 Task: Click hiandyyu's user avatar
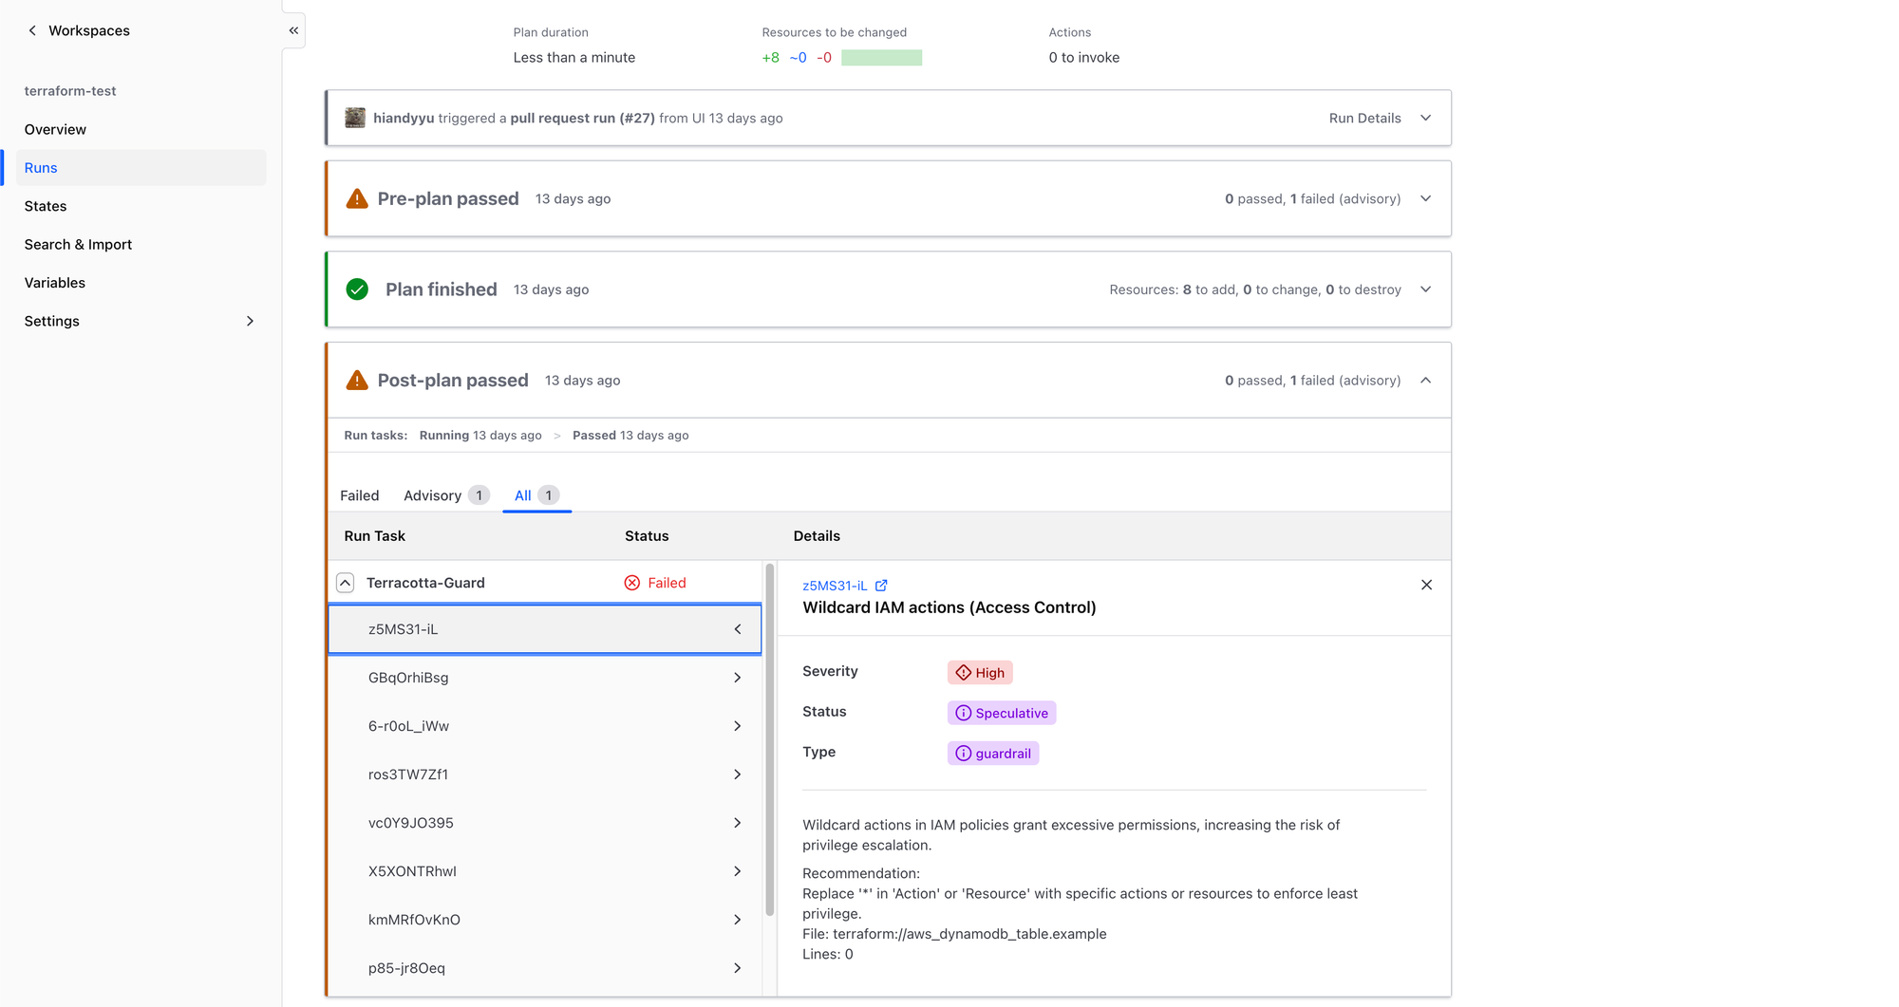coord(355,118)
